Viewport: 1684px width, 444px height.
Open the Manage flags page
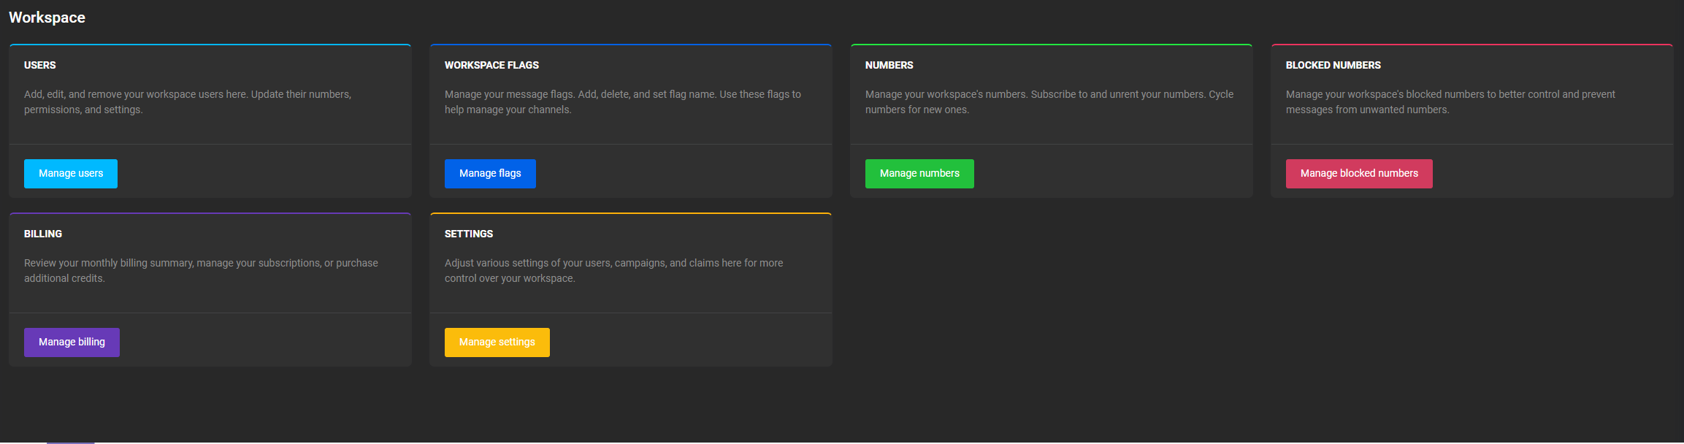tap(490, 174)
